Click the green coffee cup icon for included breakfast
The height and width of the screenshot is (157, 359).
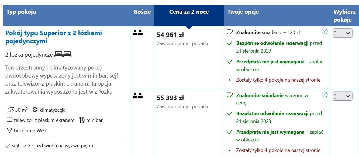[230, 95]
